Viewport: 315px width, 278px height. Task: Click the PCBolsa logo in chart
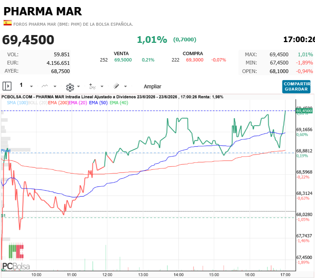pos(16,257)
